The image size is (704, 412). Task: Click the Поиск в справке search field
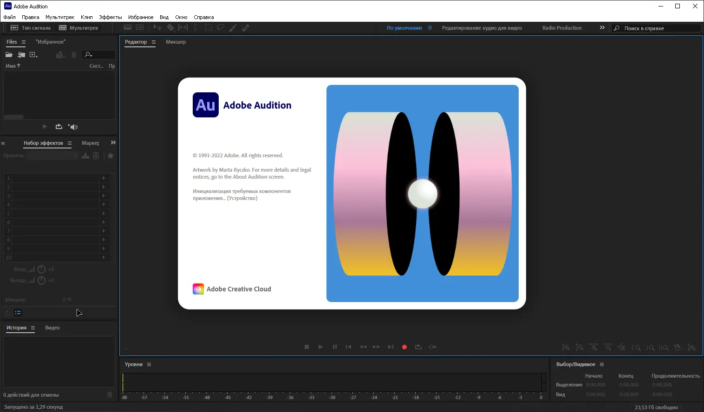[659, 28]
